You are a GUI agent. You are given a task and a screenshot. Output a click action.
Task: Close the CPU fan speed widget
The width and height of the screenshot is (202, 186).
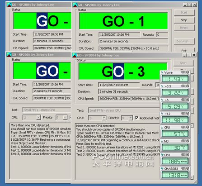coord(188,155)
